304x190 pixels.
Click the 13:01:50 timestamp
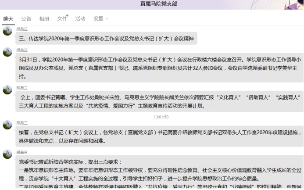[161, 117]
